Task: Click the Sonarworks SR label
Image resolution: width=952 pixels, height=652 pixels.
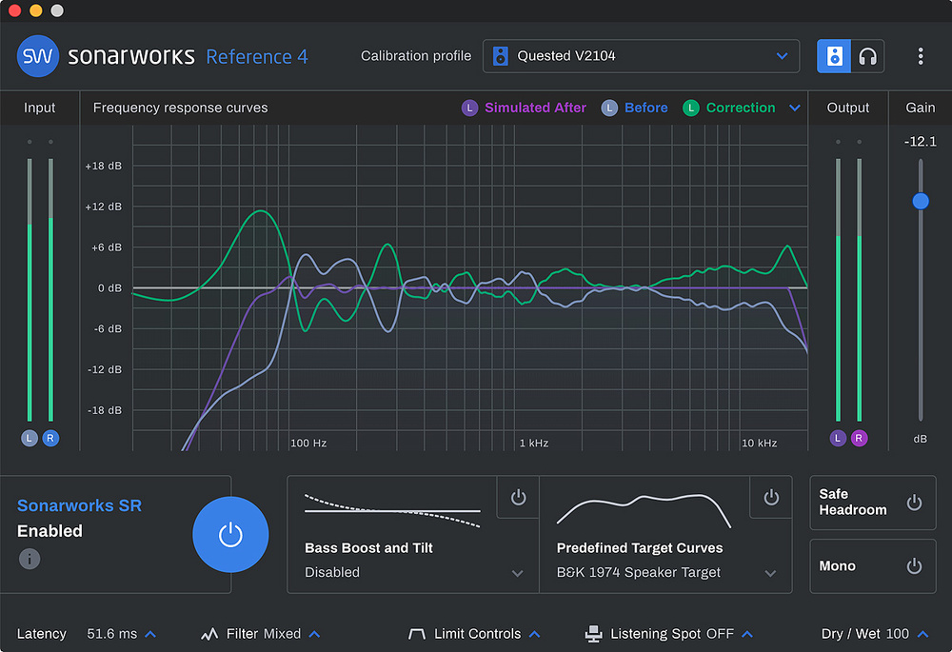Action: (80, 505)
